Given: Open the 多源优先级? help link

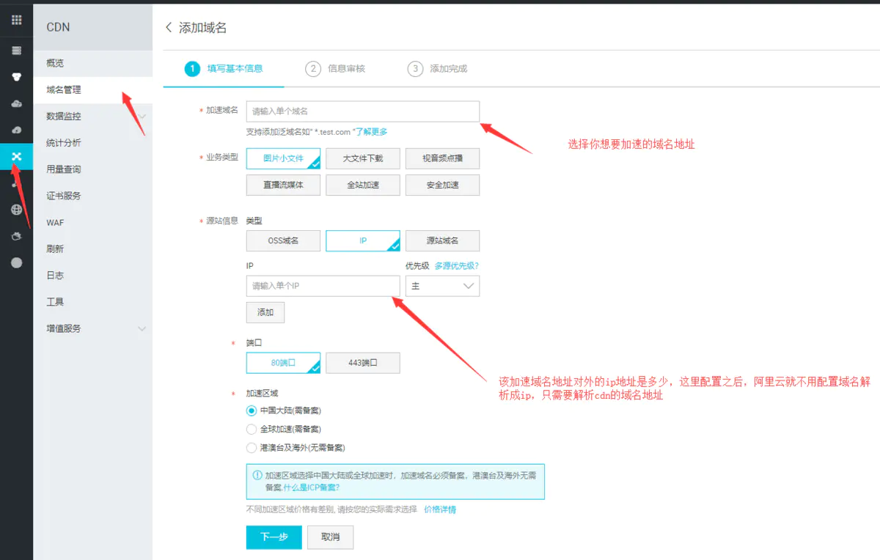Looking at the screenshot, I should pyautogui.click(x=457, y=265).
